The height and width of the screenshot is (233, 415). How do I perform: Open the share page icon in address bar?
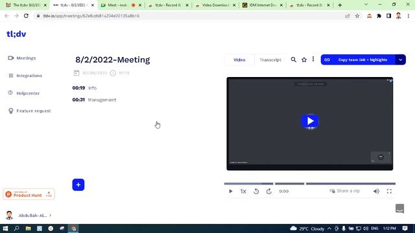[348, 16]
